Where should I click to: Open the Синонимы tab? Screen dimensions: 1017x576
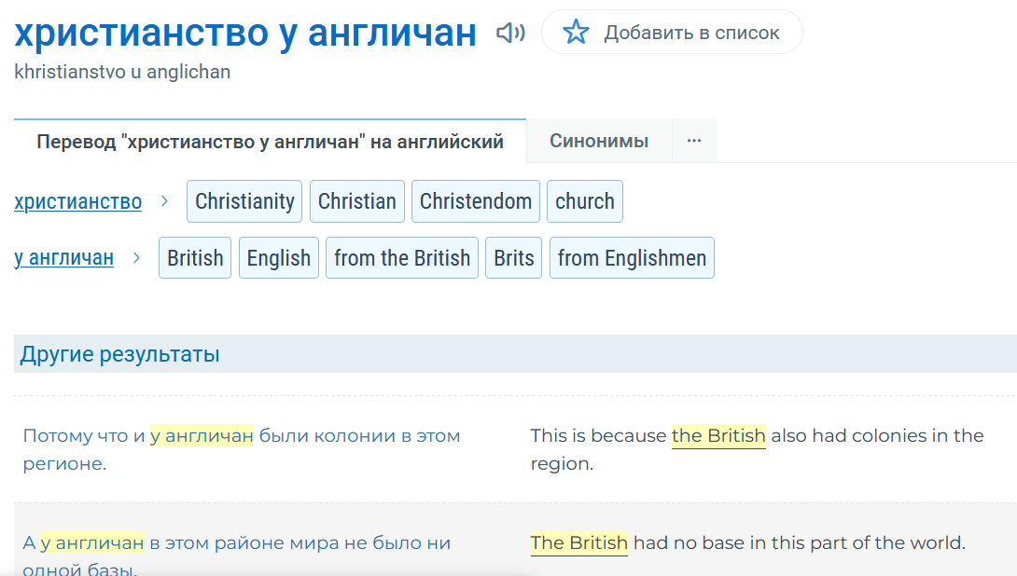pos(599,142)
